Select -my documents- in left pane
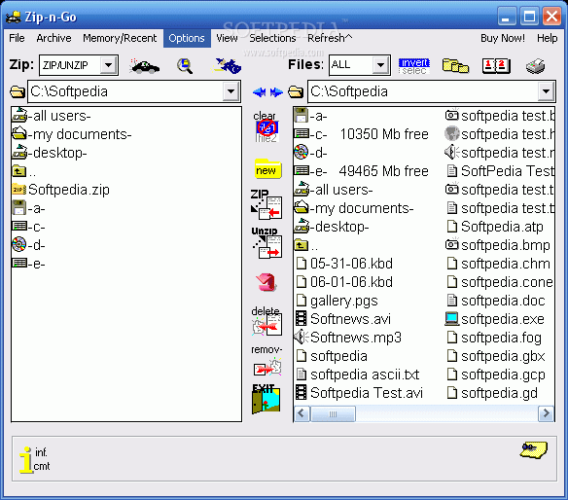The width and height of the screenshot is (568, 500). click(x=72, y=134)
